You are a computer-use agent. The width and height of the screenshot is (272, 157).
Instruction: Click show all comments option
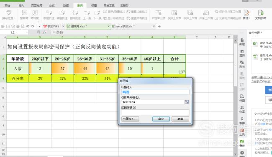(x=114, y=18)
